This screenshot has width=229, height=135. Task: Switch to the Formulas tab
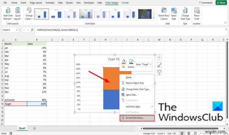[x=50, y=3]
